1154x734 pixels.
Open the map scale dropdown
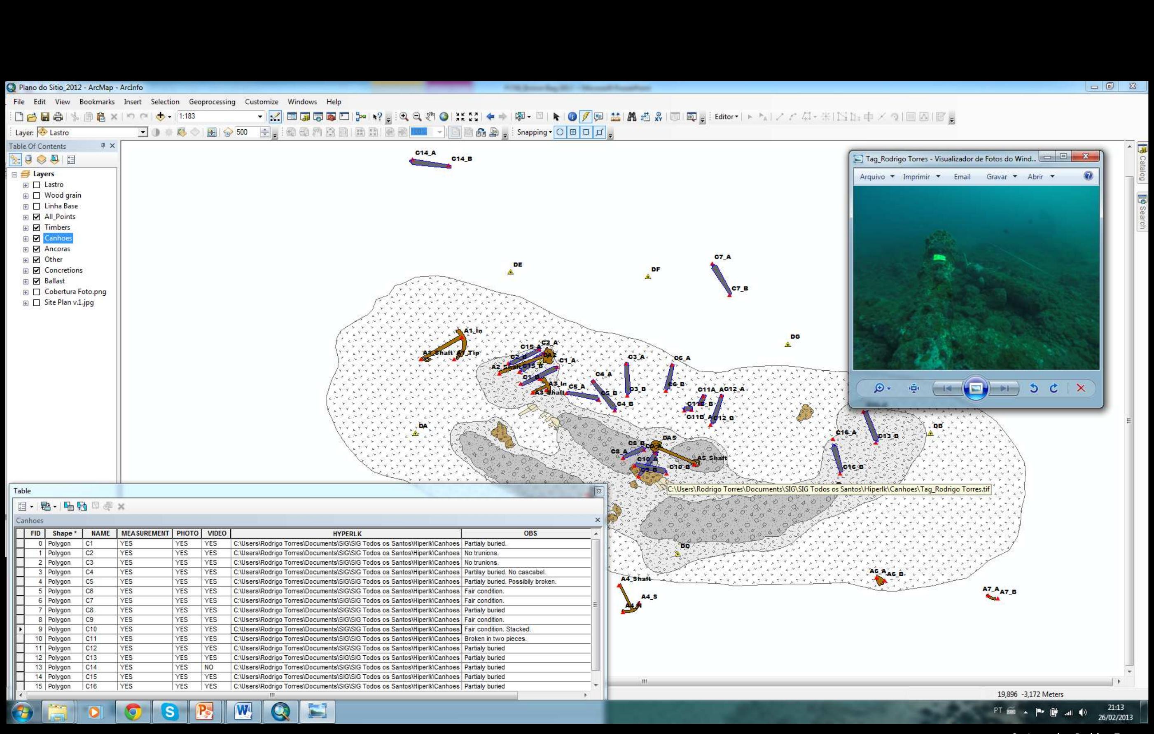(x=260, y=117)
